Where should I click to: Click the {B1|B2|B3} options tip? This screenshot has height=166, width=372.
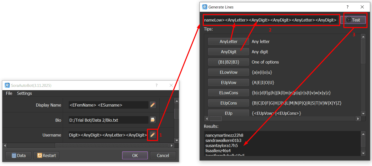tap(228, 62)
